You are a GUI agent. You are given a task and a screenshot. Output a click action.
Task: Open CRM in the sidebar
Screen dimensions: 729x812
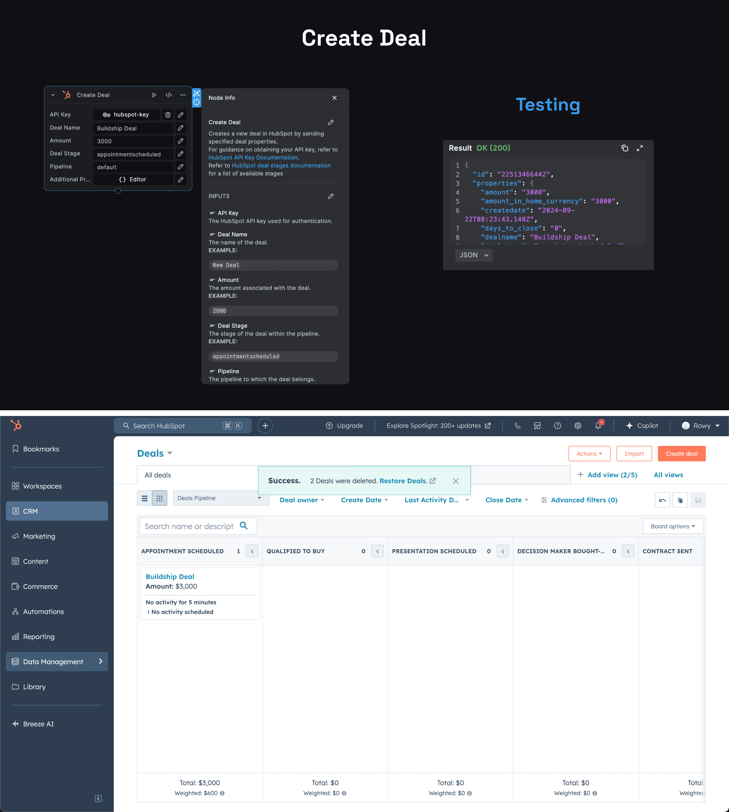(x=56, y=511)
